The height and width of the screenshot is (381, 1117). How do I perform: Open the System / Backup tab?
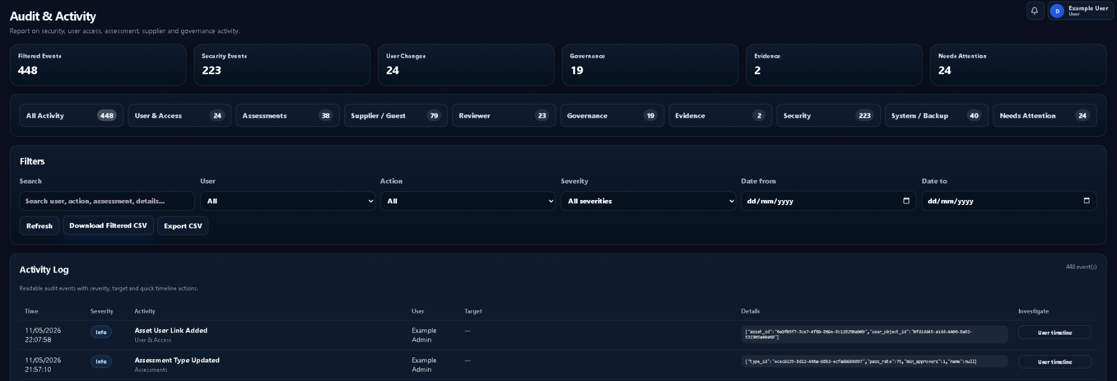pos(936,116)
